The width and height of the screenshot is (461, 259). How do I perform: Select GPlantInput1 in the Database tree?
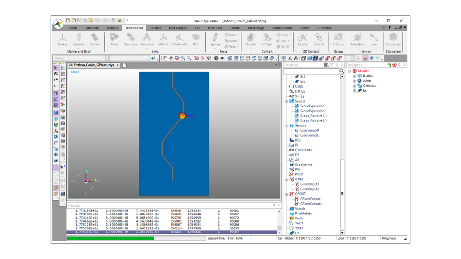pyautogui.click(x=309, y=184)
